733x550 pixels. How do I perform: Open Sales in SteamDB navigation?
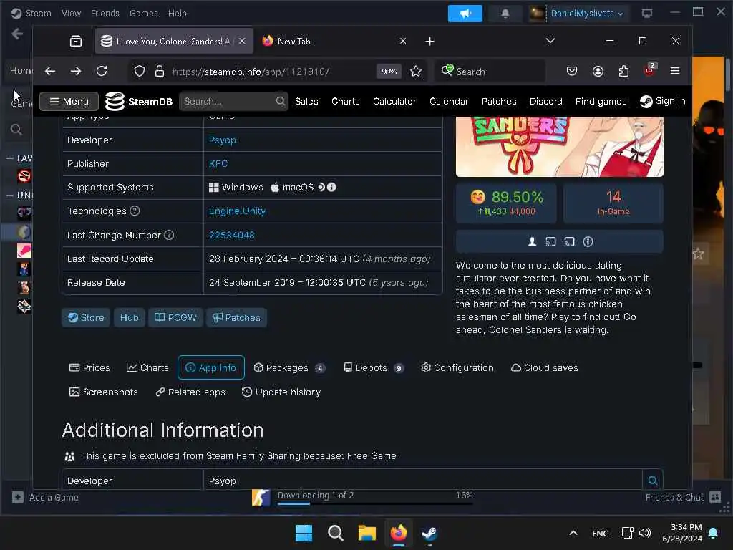coord(306,102)
